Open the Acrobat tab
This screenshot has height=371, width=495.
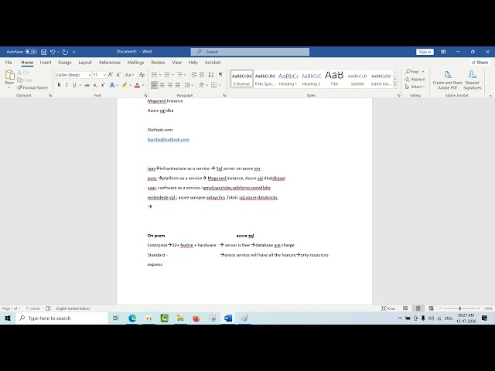click(x=213, y=63)
